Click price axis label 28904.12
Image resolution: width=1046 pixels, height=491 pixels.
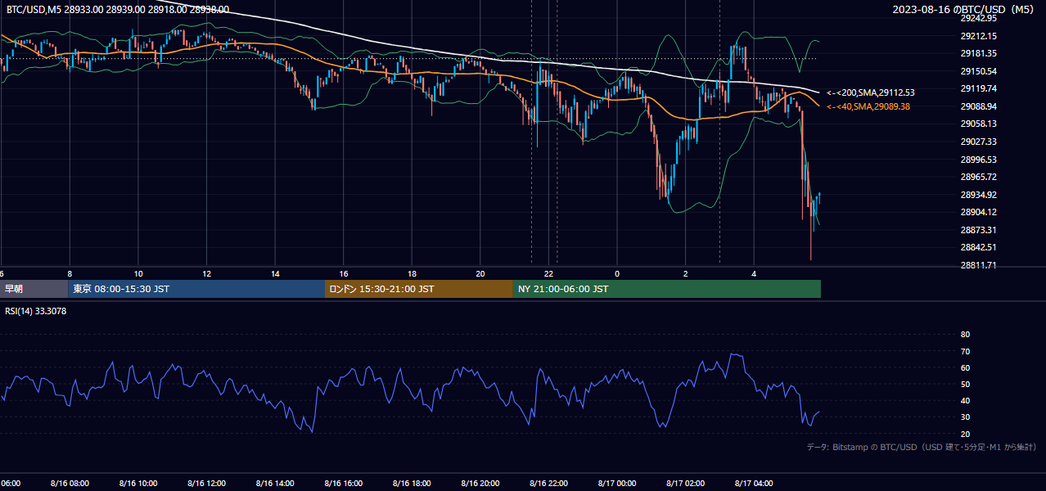point(978,212)
